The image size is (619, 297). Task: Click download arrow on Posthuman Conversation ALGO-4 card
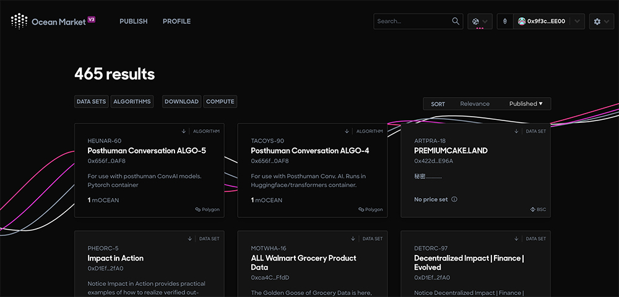pyautogui.click(x=347, y=131)
